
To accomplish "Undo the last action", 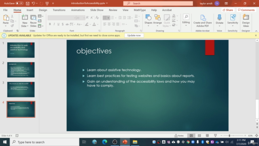I will 33,3.
